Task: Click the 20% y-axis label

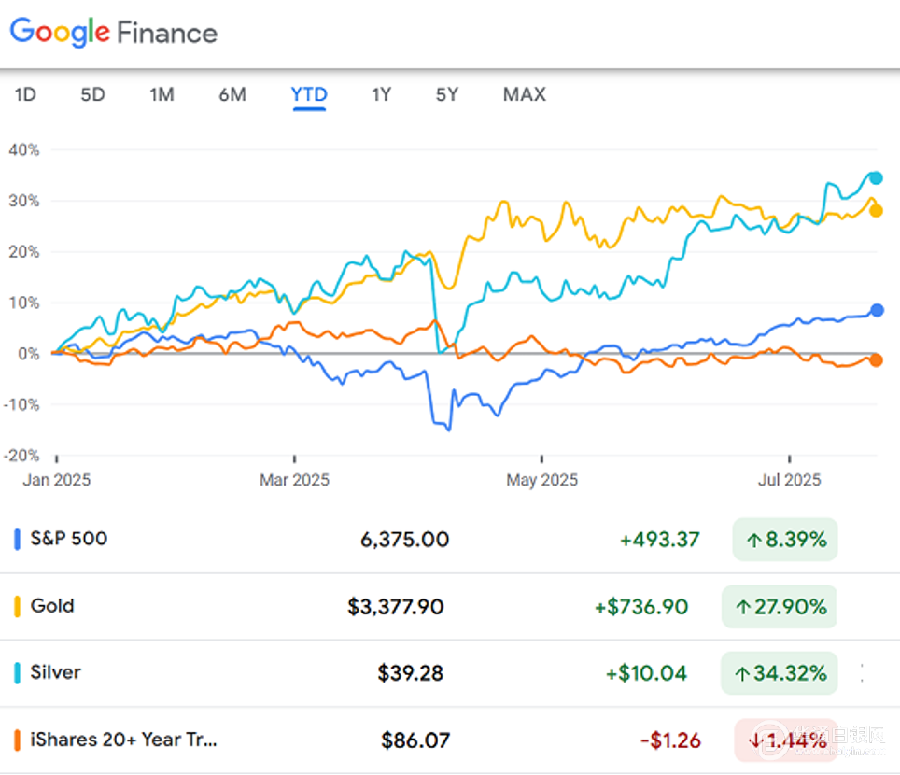Action: click(24, 252)
